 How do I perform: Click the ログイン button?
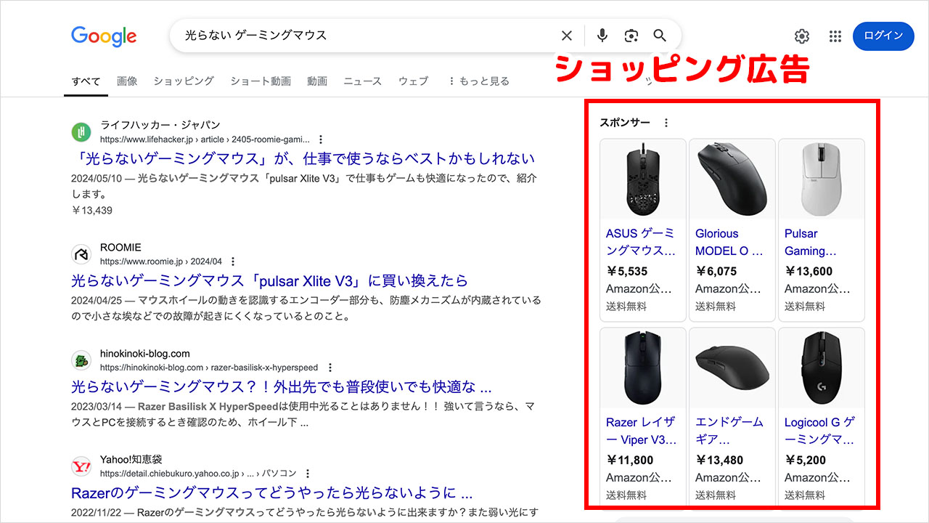(x=883, y=36)
